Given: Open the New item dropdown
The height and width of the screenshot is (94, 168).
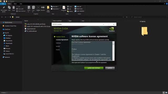Looking at the screenshot, I should (55, 7).
